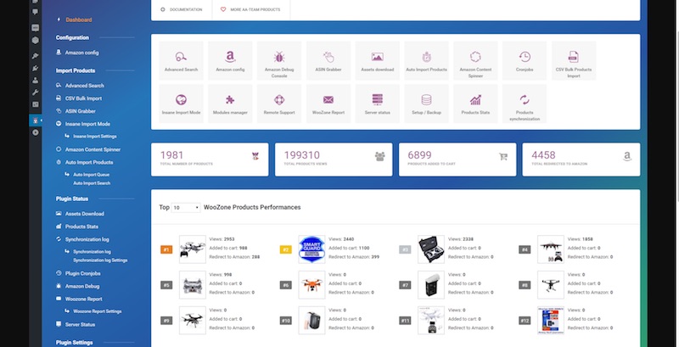Screen dimensions: 679x347
Task: Open CSV Bulk Products Import tile
Action: pyautogui.click(x=574, y=60)
